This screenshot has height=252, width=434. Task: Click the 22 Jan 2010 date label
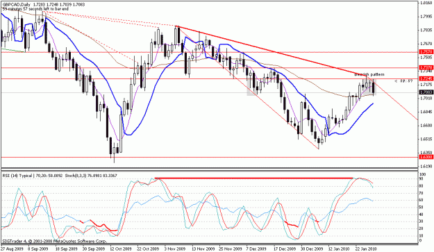point(367,249)
